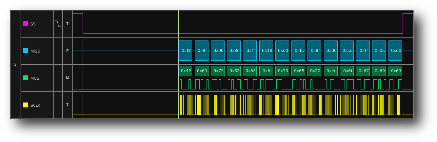
Task: Select the MOSI channel name label
Action: pos(35,78)
